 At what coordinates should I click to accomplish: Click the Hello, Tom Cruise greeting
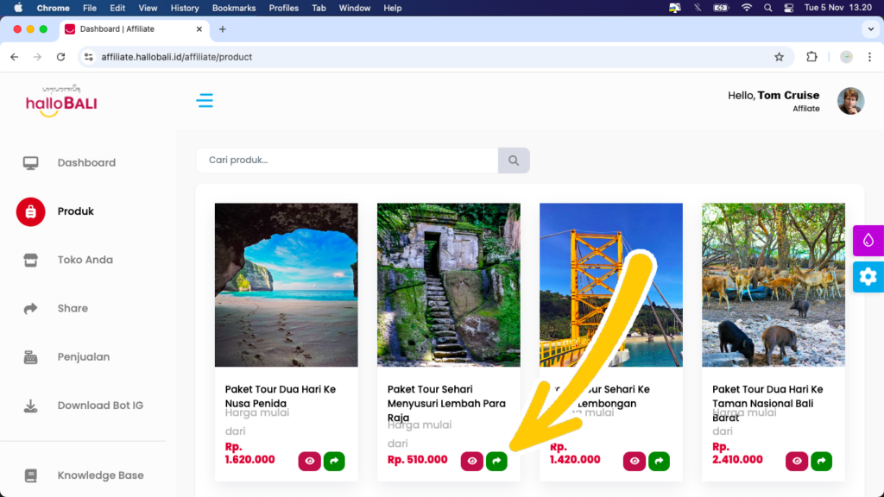click(773, 95)
